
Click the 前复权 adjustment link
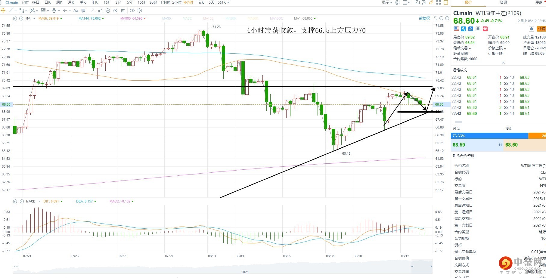click(424, 18)
